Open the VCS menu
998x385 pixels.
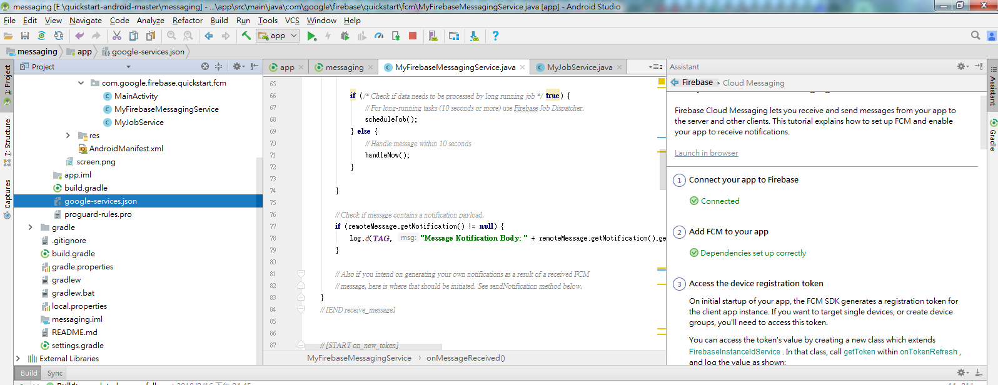(x=292, y=20)
